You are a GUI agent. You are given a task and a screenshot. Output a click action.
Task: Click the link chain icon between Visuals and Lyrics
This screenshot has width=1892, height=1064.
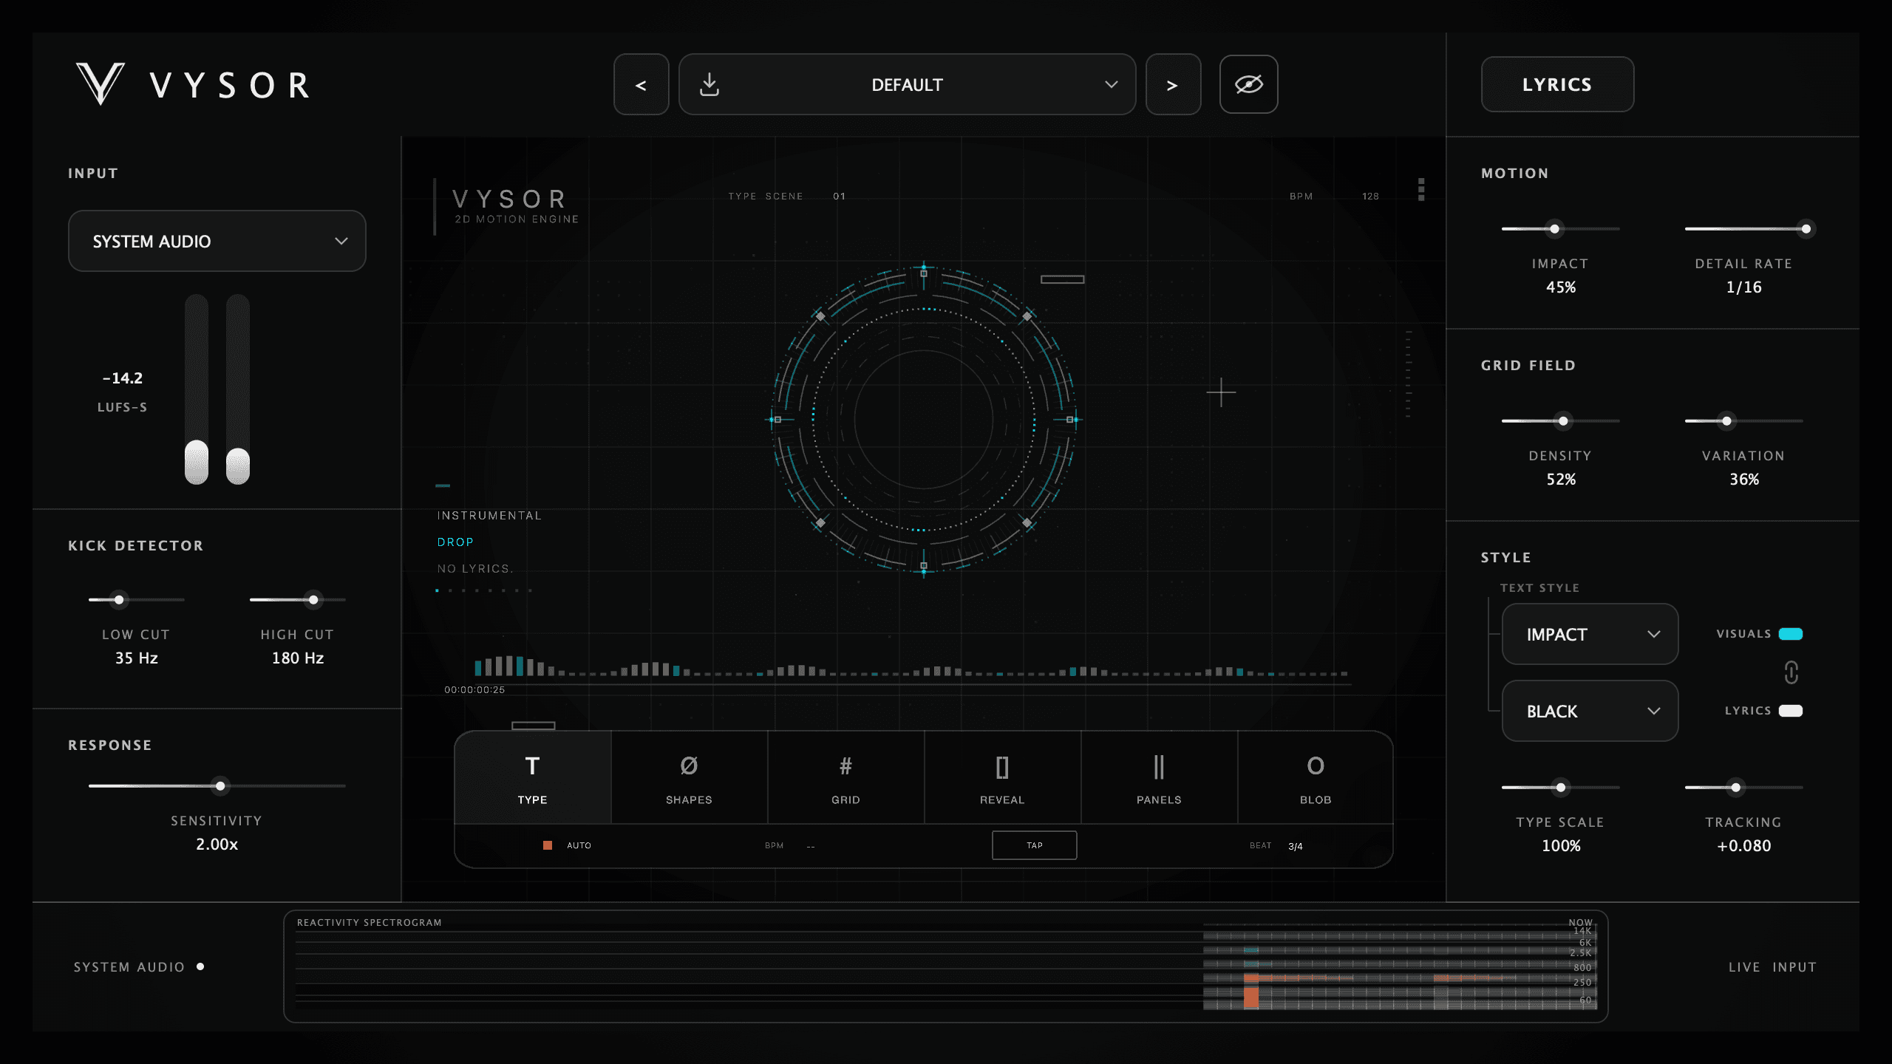tap(1791, 672)
